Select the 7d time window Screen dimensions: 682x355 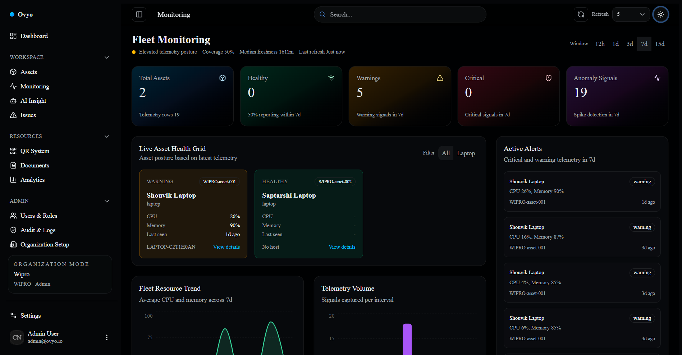(x=644, y=44)
